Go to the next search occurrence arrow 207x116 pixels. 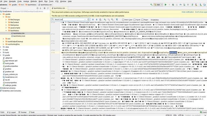point(97,19)
